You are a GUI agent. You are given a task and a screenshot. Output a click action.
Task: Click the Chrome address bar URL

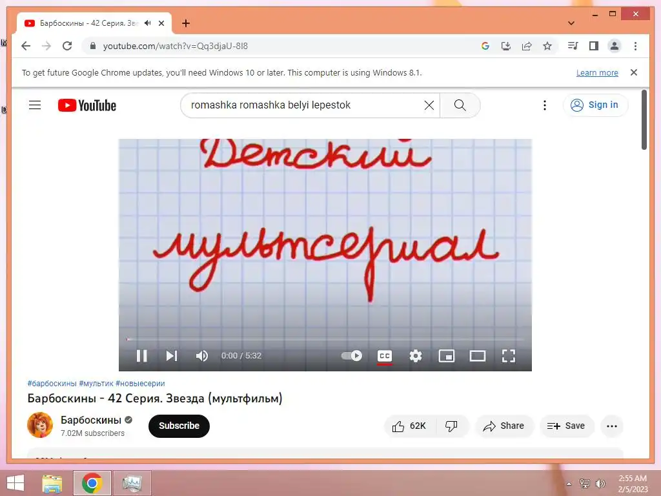pos(176,46)
